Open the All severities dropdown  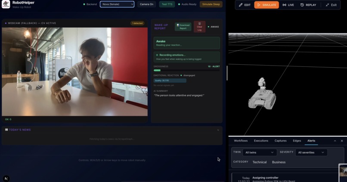tap(311, 153)
